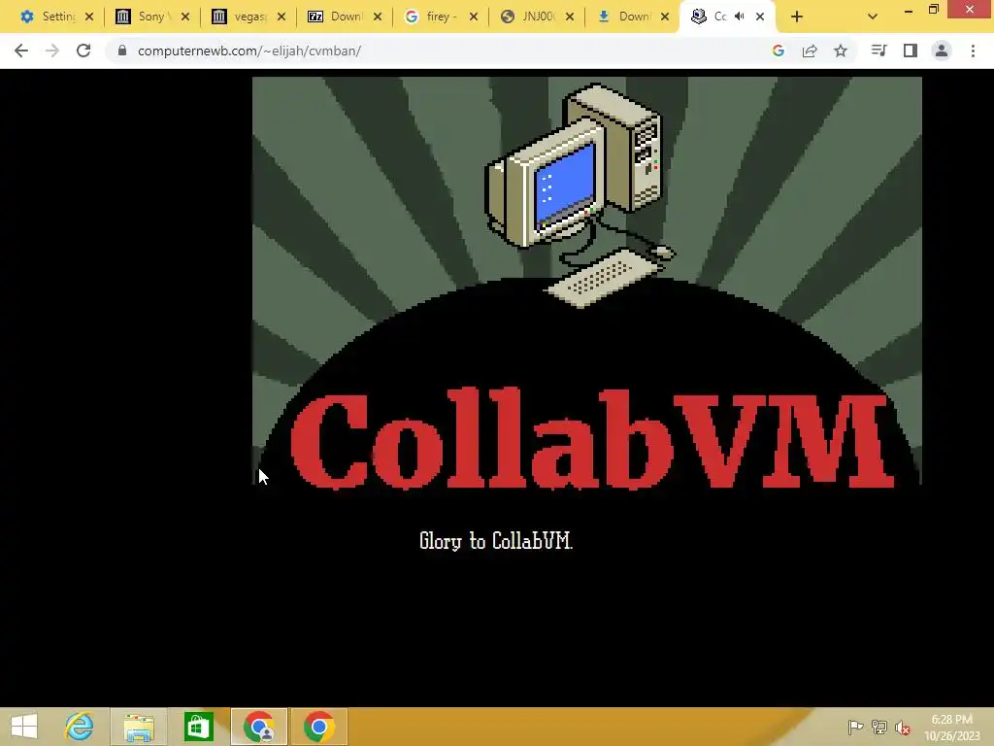Share this page using share icon

810,51
